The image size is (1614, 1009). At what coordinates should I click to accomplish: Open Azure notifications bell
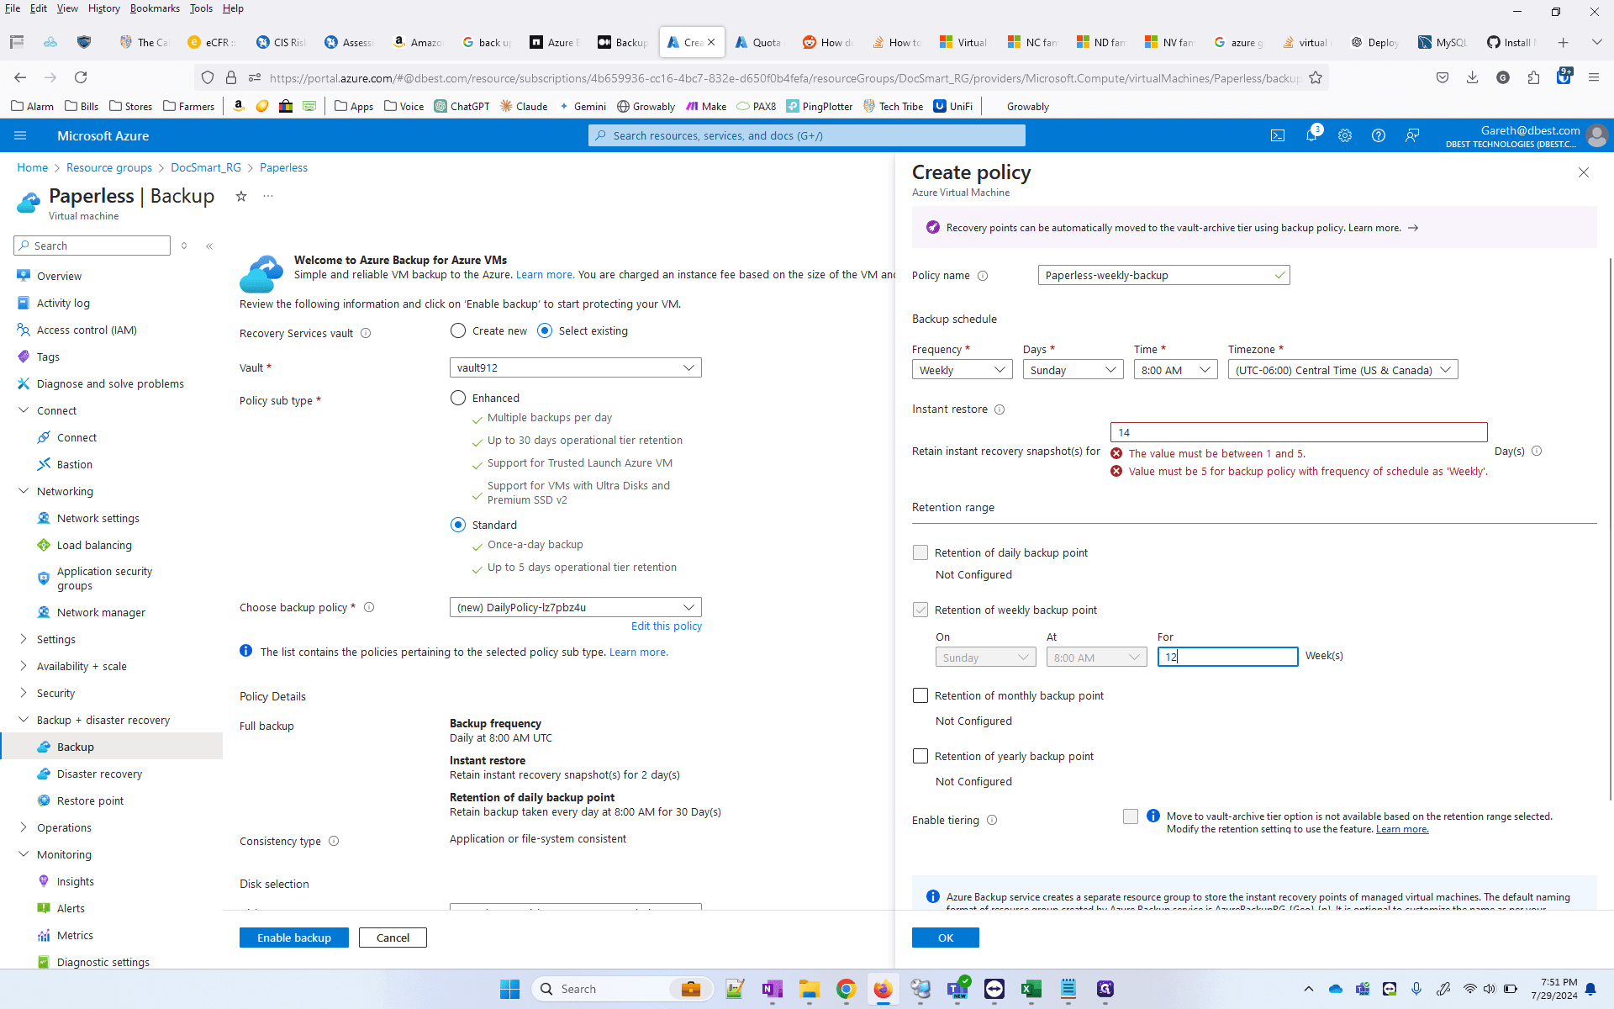pos(1311,135)
